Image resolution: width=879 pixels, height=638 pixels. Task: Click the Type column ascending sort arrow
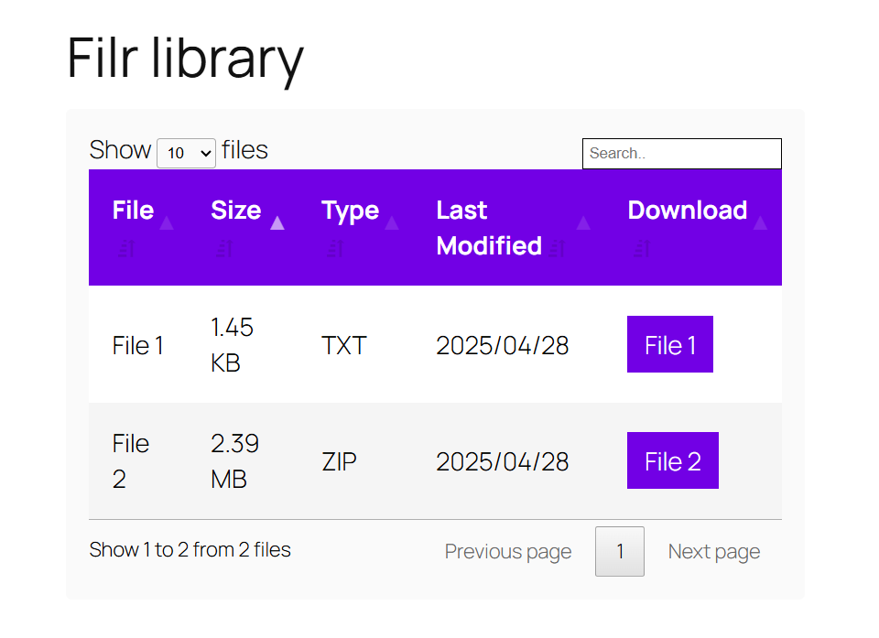click(x=392, y=223)
